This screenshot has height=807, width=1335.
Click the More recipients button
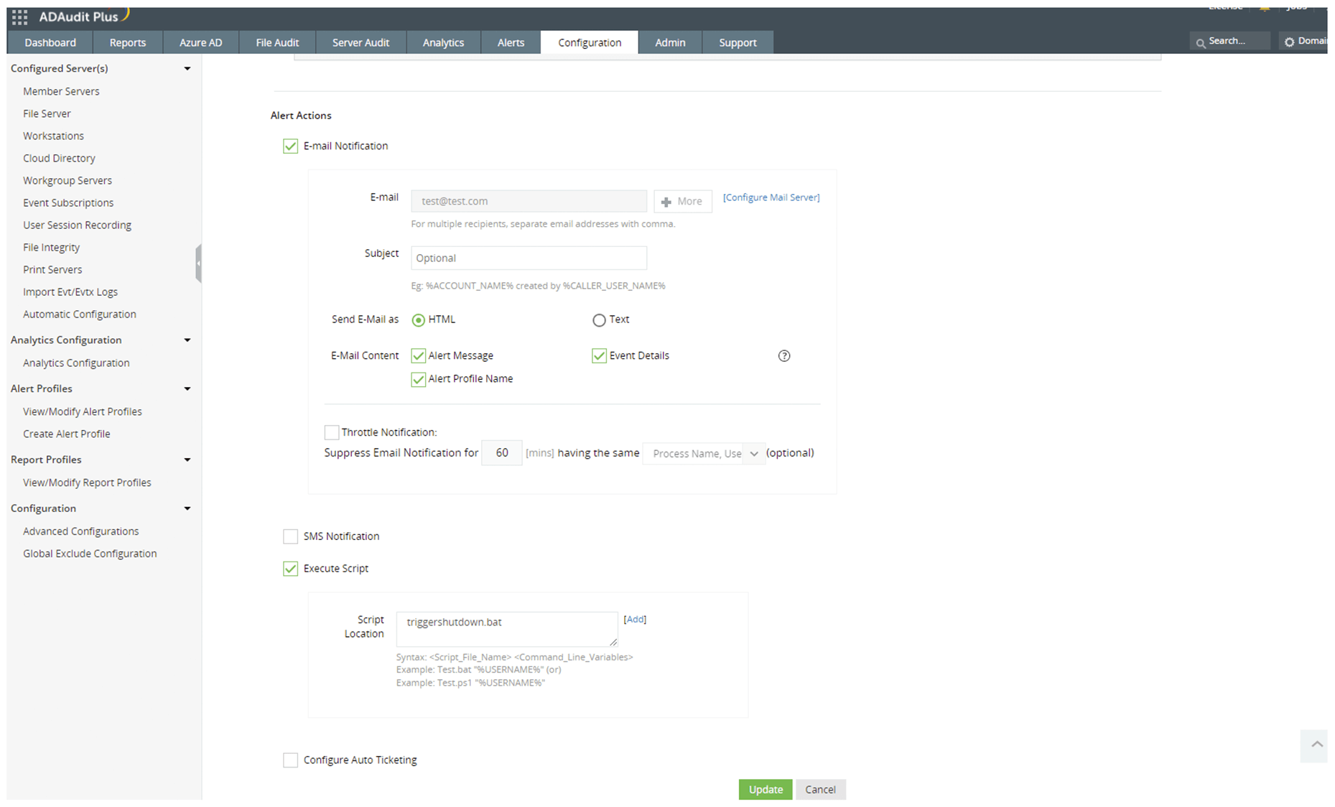682,202
